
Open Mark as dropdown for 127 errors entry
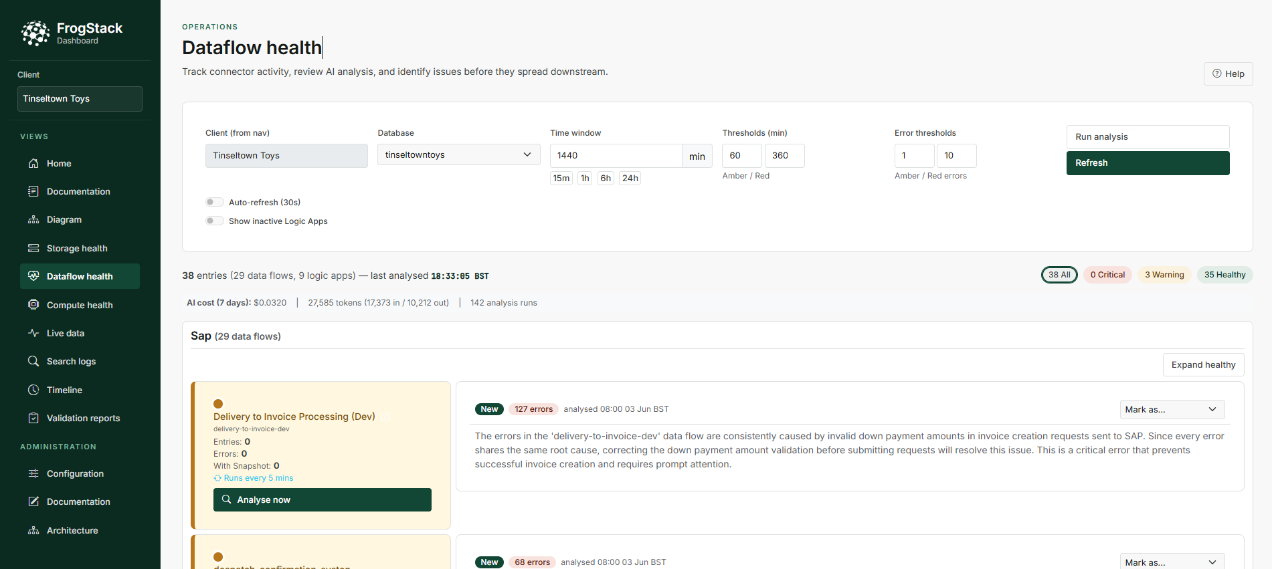coord(1172,409)
